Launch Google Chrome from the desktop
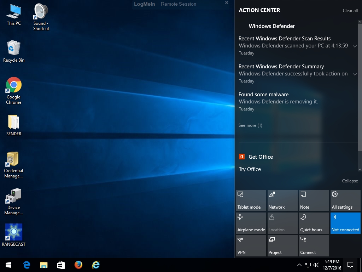 [x=14, y=91]
